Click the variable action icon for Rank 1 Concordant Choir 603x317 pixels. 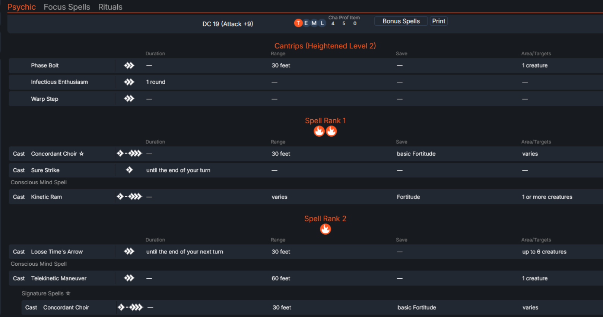pyautogui.click(x=129, y=153)
